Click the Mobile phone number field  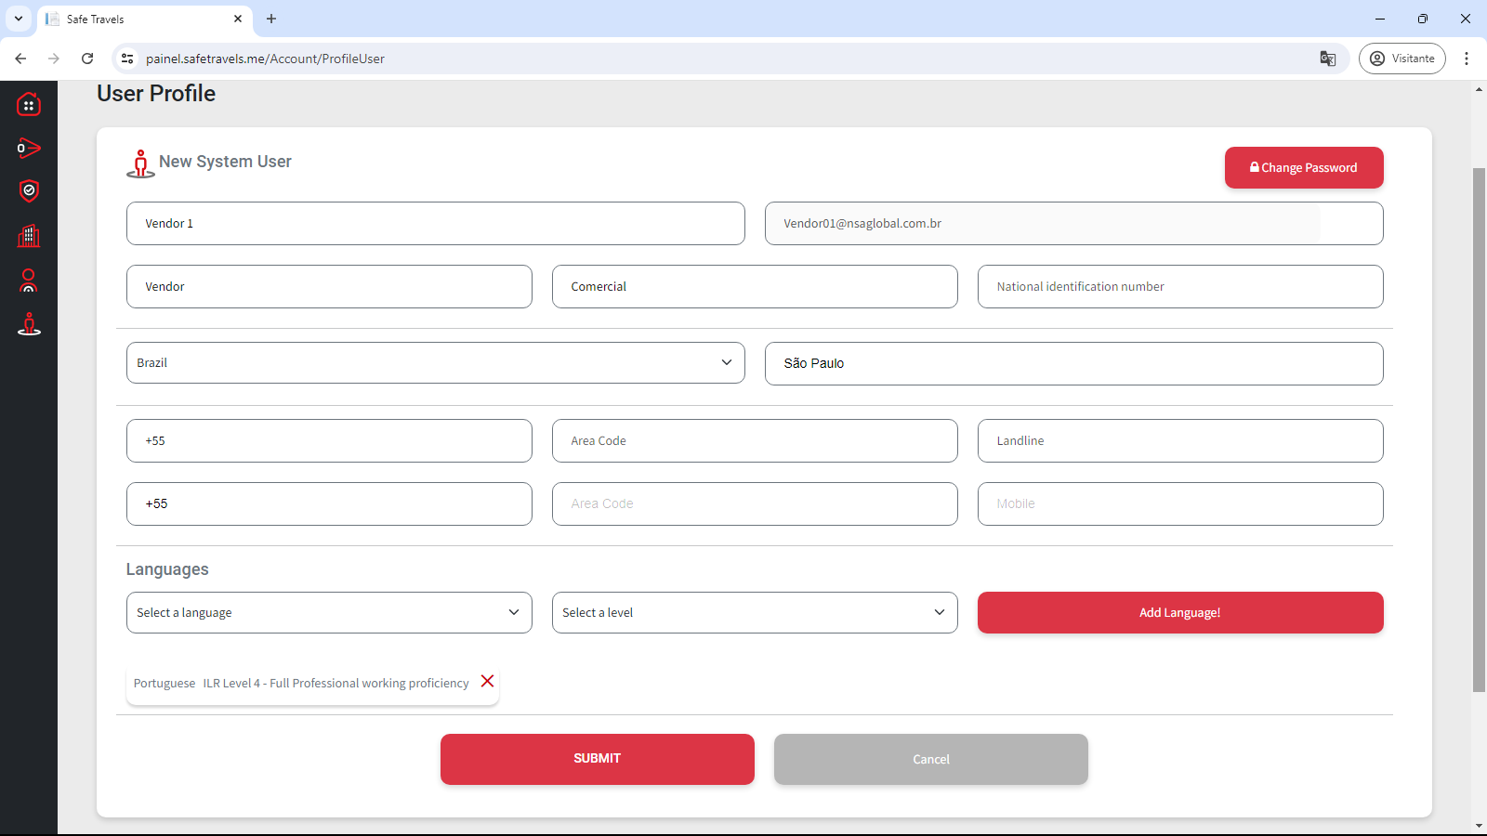[x=1179, y=504]
